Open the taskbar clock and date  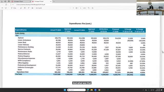pyautogui.click(x=158, y=90)
